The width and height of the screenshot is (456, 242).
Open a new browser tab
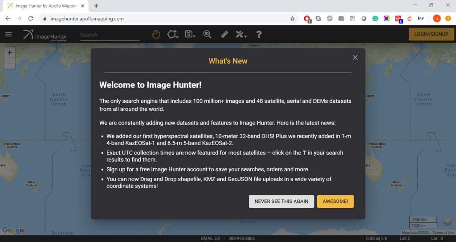click(96, 6)
